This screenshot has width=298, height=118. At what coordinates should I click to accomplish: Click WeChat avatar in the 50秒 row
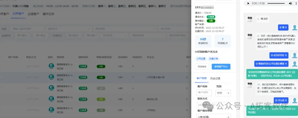(51, 110)
